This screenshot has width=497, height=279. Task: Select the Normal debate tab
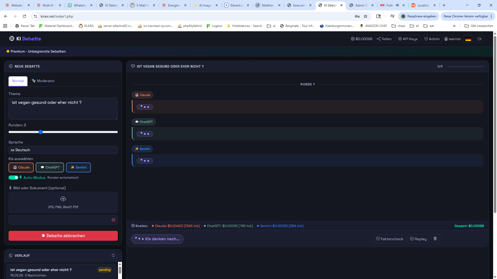click(x=18, y=81)
